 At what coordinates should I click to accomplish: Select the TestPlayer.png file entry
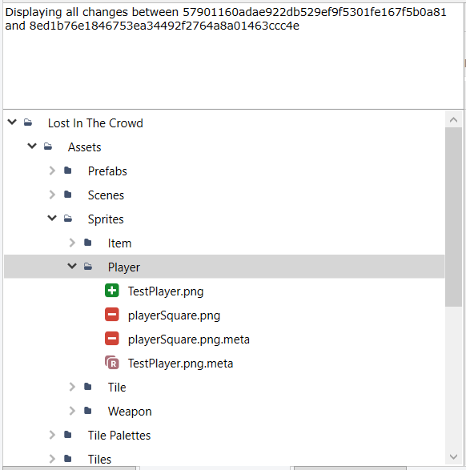click(x=166, y=291)
